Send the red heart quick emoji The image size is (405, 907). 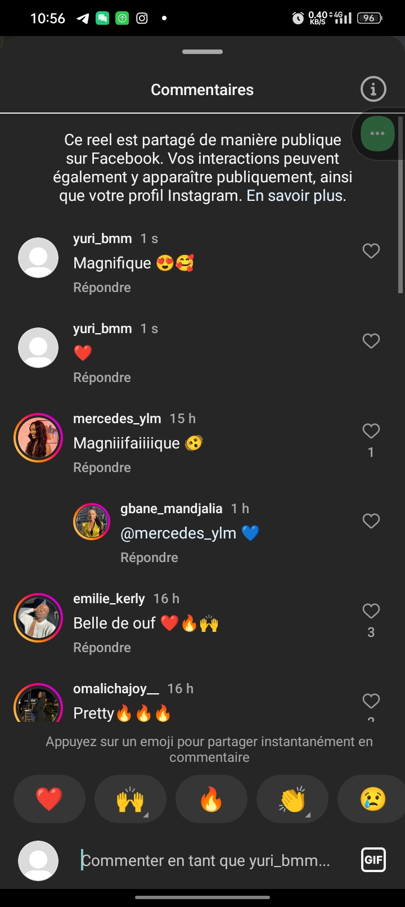[x=49, y=799]
